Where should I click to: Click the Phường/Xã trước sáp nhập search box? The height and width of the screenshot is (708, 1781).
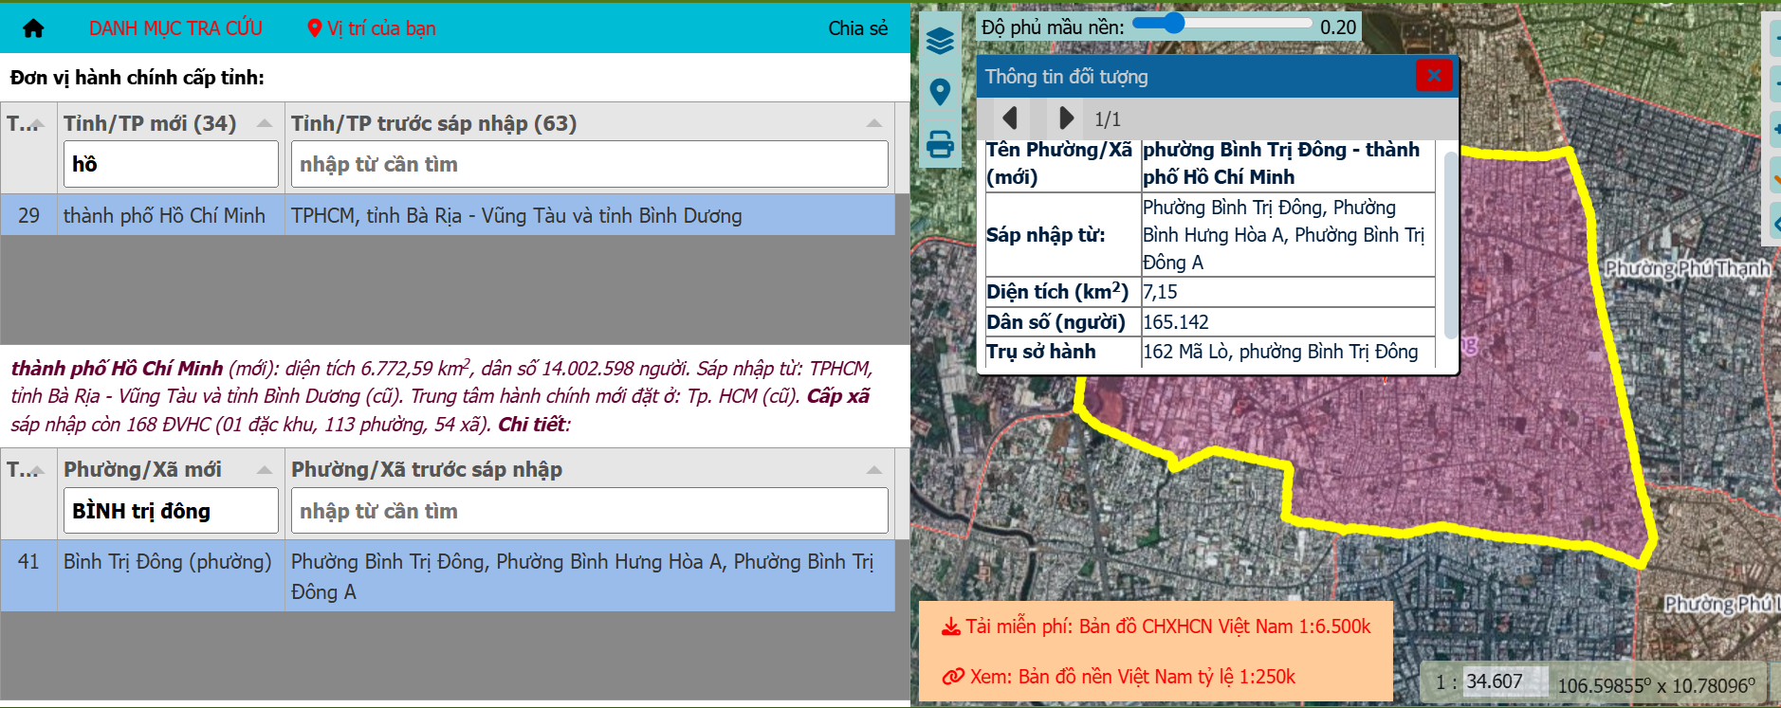click(589, 511)
